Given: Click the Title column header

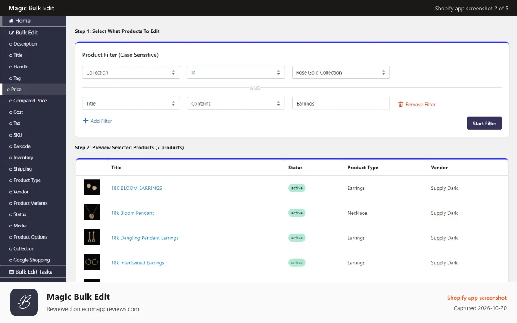Looking at the screenshot, I should pos(116,168).
